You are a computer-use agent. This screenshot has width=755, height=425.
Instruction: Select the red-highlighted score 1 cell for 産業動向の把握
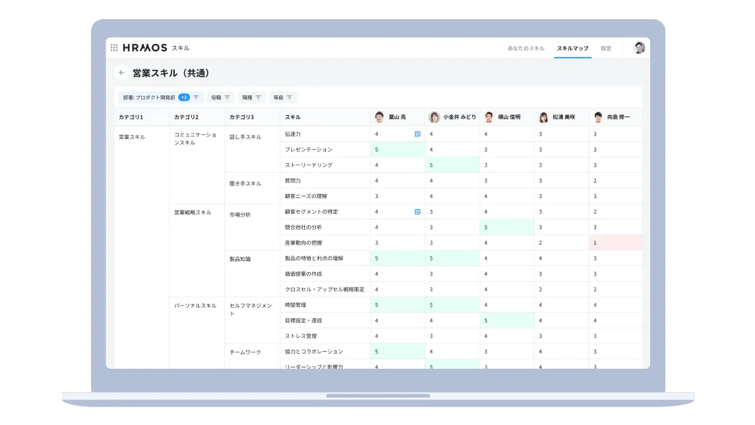(615, 243)
